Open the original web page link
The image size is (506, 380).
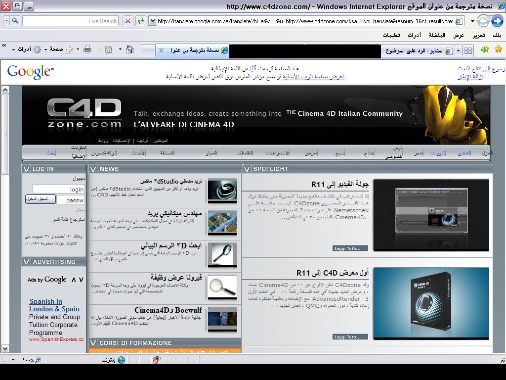pos(314,77)
